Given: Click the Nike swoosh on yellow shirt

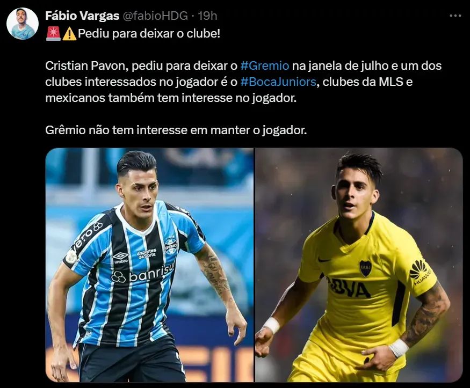Looking at the screenshot, I should (x=325, y=260).
